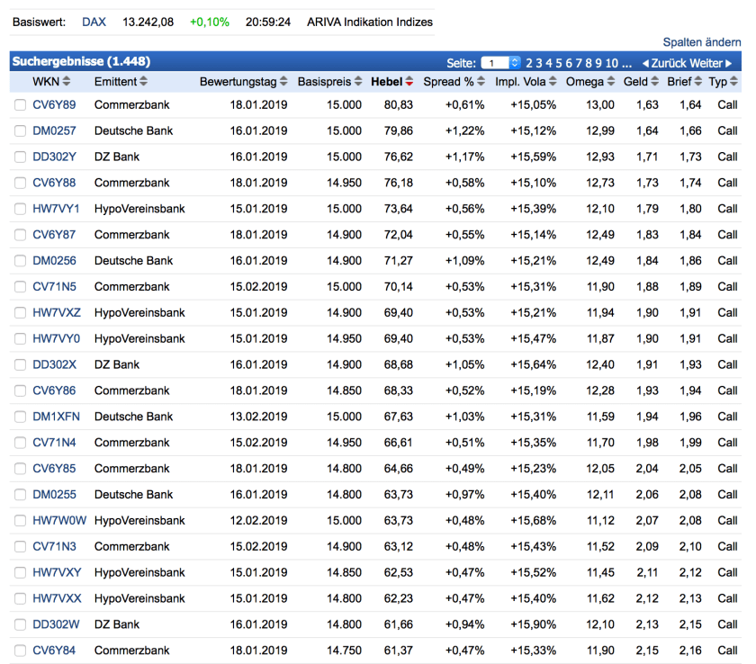Tick the HW7W0W row checkbox
The width and height of the screenshot is (756, 664).
pos(21,521)
